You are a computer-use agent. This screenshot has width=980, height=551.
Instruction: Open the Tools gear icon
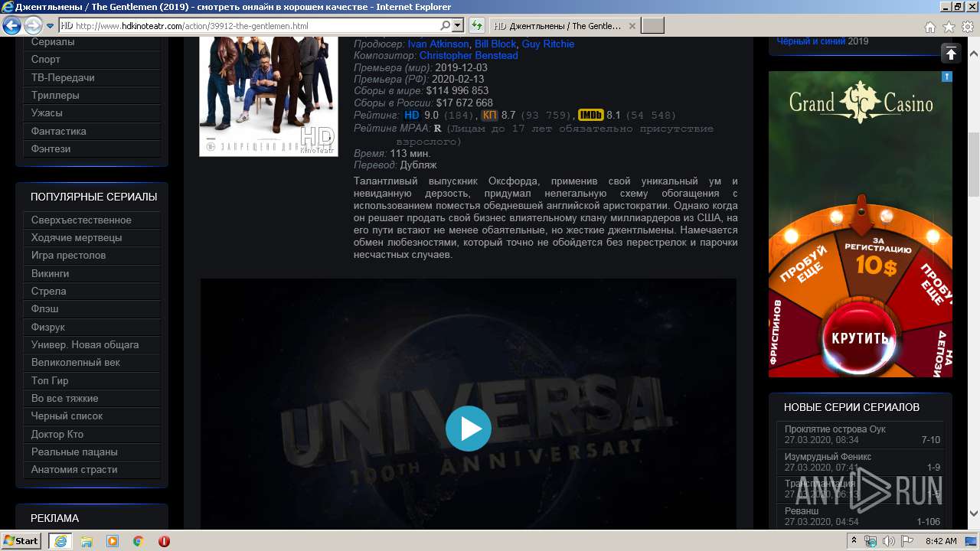click(x=967, y=27)
